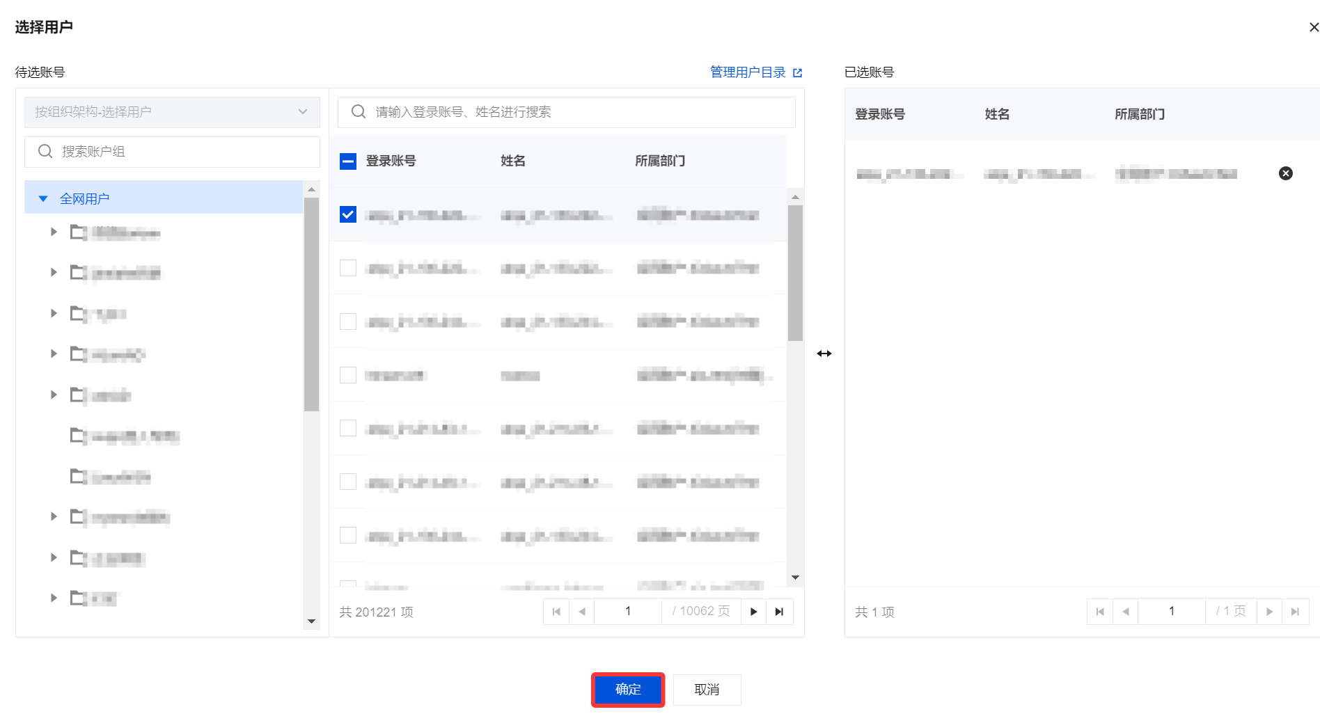1320x714 pixels.
Task: Open the 按组织架构-选择用户 dropdown
Action: tap(172, 112)
